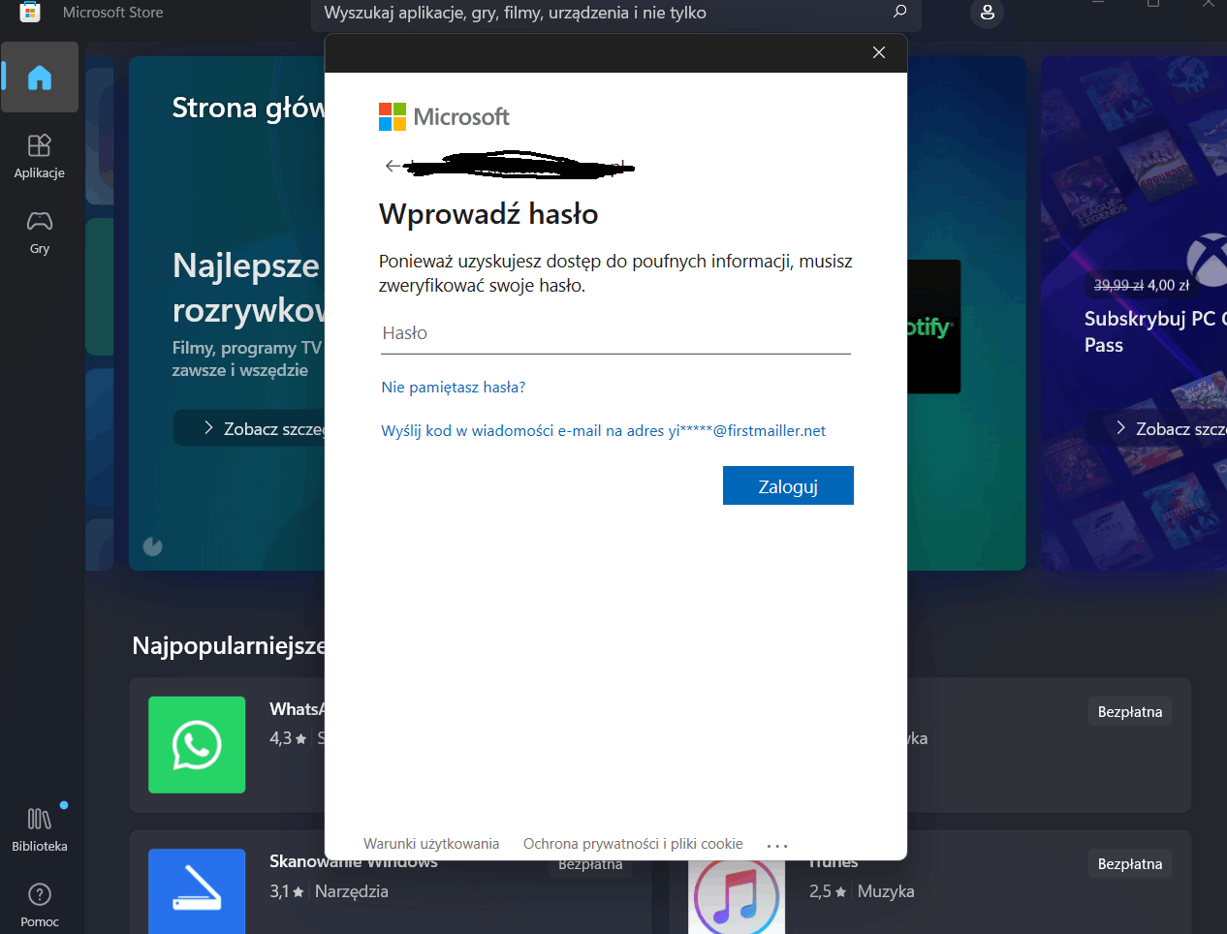
Task: Click the Bezpłatna button in the iTunes row
Action: (x=1130, y=864)
